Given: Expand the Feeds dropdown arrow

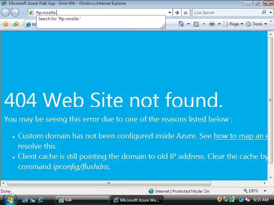Looking at the screenshot, I should pyautogui.click(x=204, y=24).
